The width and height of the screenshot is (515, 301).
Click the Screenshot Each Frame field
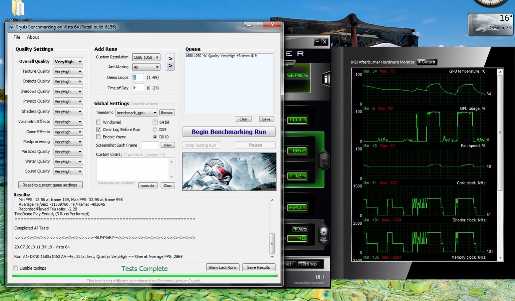(150, 145)
